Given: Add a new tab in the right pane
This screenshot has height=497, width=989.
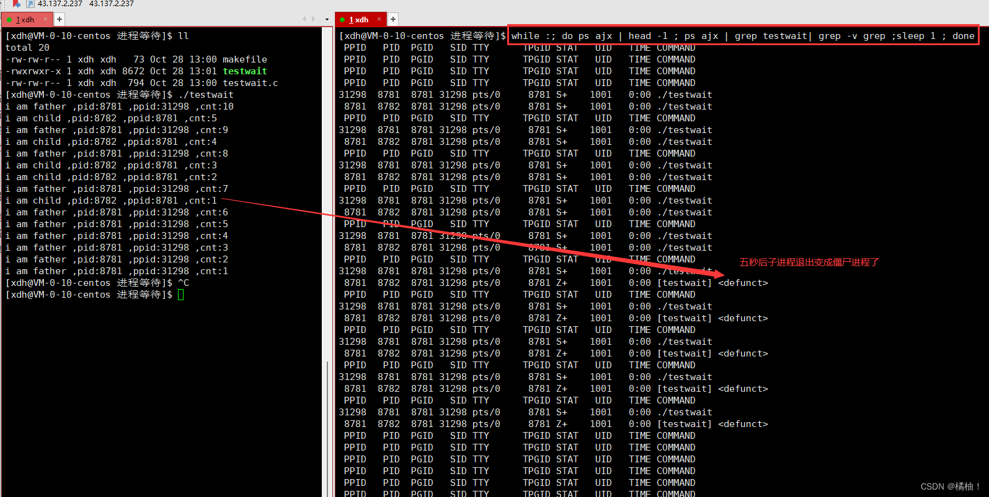Looking at the screenshot, I should tap(393, 19).
